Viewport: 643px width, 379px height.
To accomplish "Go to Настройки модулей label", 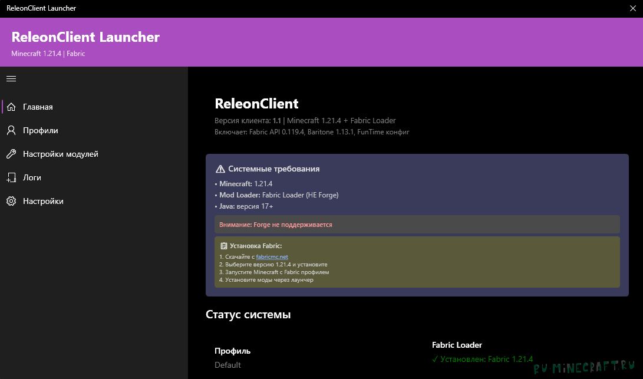I will [x=60, y=154].
